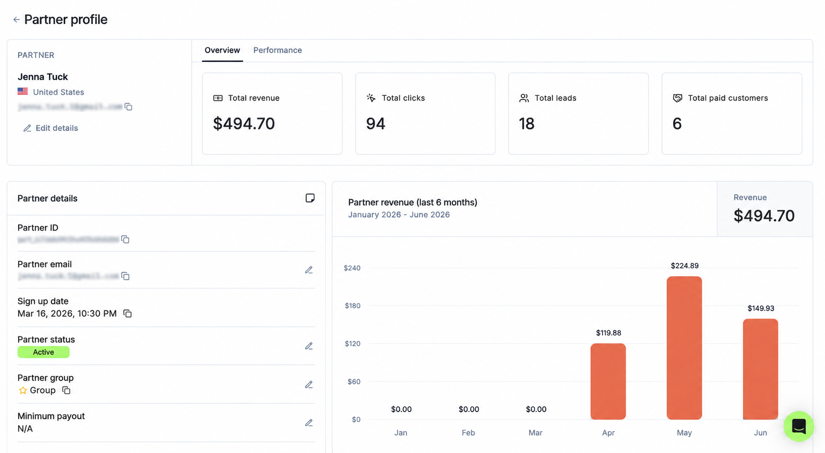This screenshot has width=825, height=453.
Task: Click the June revenue bar
Action: [x=761, y=369]
